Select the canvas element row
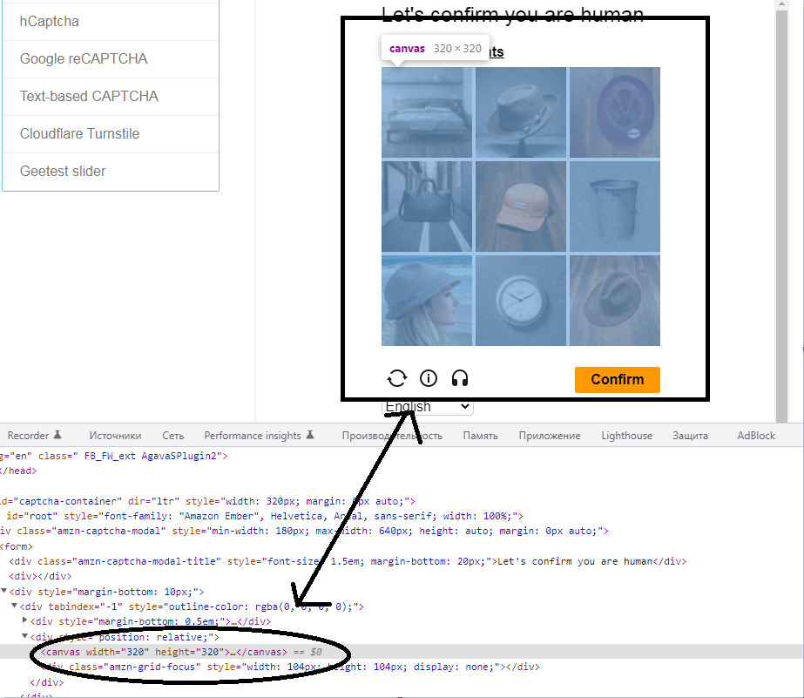 click(x=402, y=652)
